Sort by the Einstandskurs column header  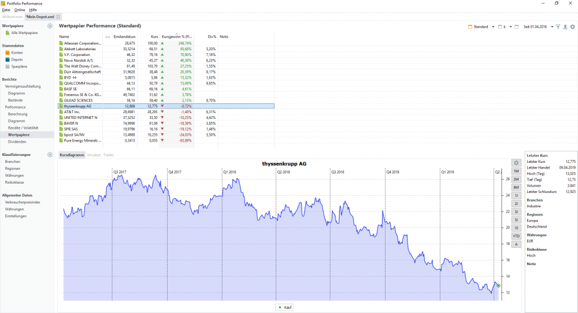pyautogui.click(x=125, y=37)
